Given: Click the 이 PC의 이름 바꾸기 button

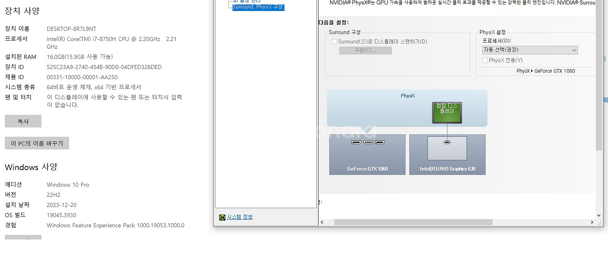Looking at the screenshot, I should [37, 143].
